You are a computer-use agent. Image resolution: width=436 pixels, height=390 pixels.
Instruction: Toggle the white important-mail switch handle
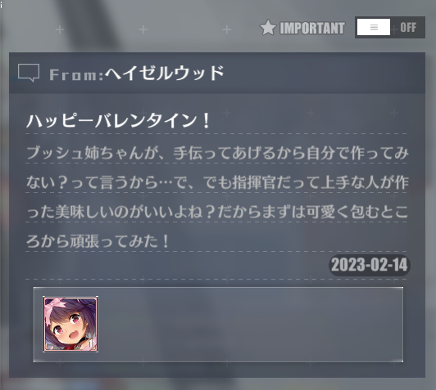374,27
